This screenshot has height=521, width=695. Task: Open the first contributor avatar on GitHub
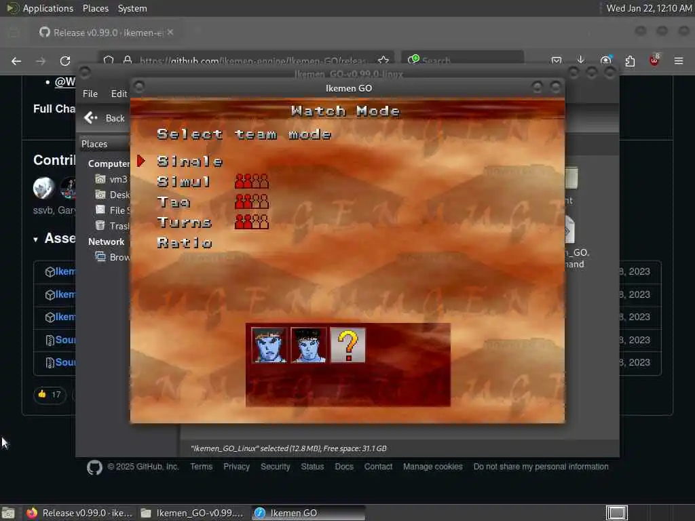coord(44,187)
